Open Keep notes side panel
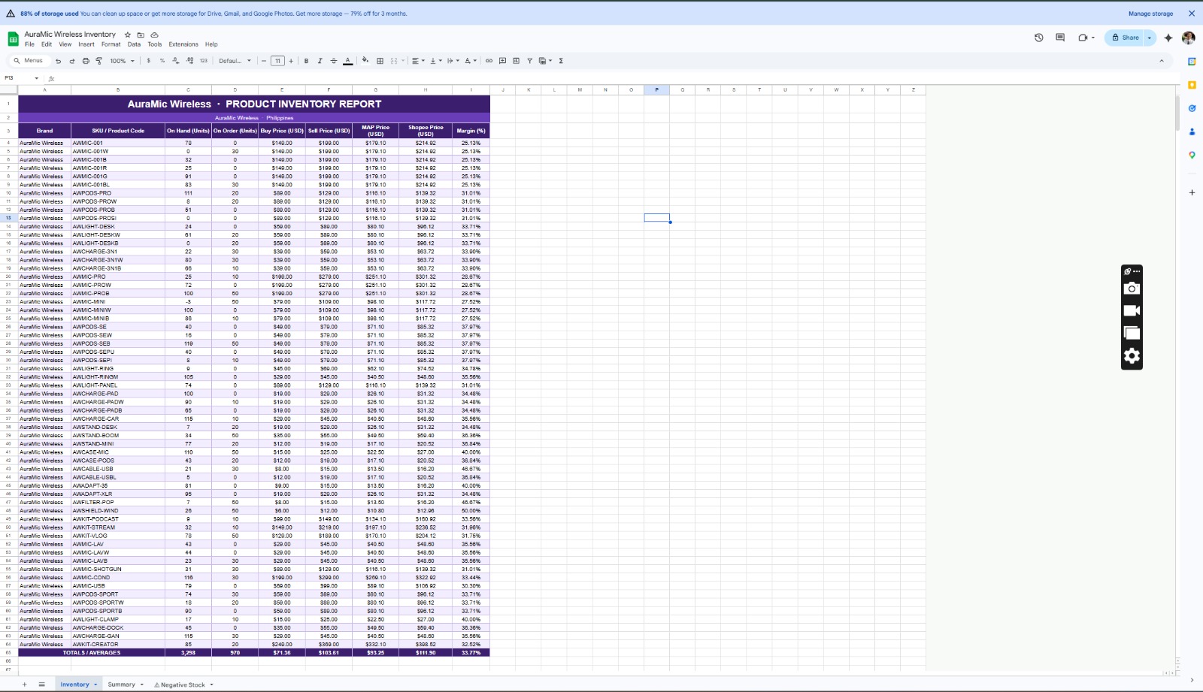 [1192, 85]
